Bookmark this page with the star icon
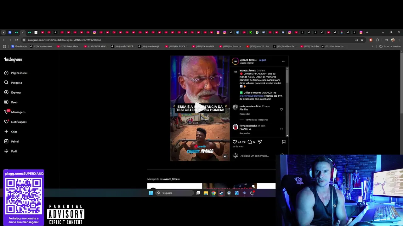Screen dimensions: 403x226 pos(362,40)
